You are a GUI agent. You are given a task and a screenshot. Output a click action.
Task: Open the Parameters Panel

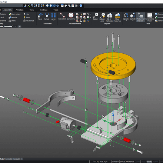(150, 17)
